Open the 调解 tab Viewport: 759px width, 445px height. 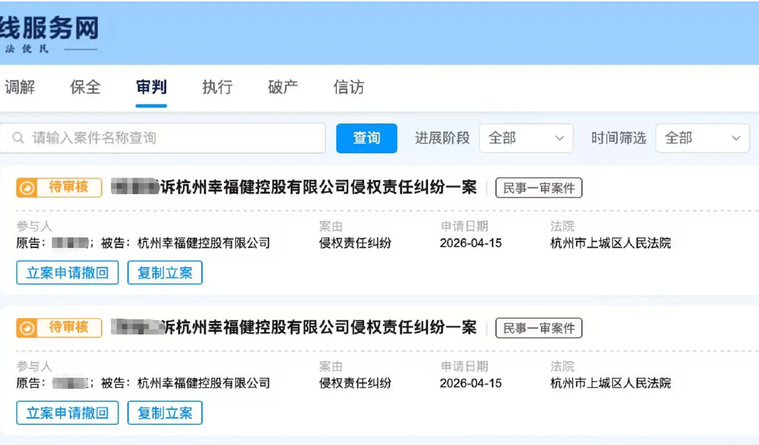(x=20, y=87)
